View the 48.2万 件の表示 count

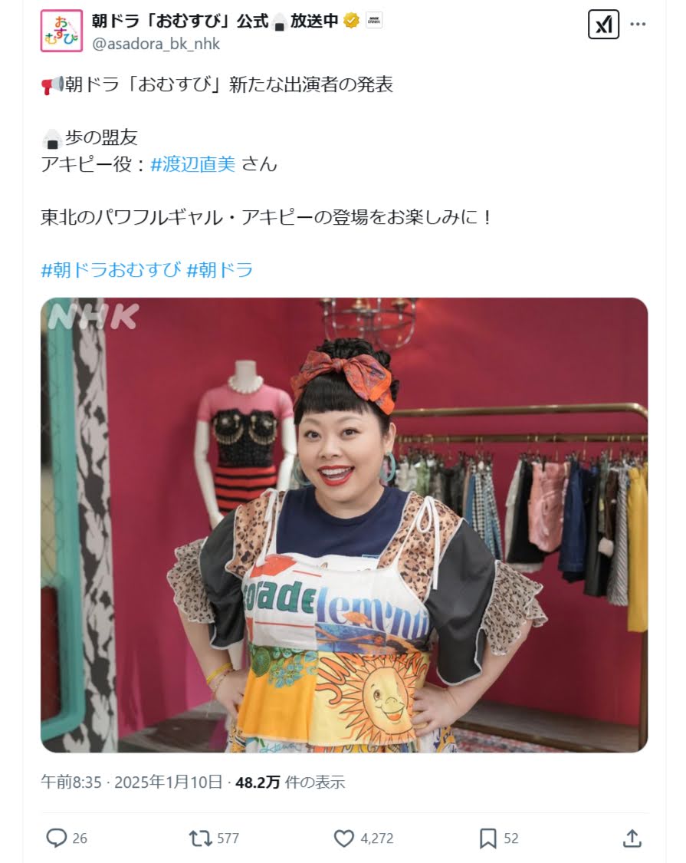290,782
